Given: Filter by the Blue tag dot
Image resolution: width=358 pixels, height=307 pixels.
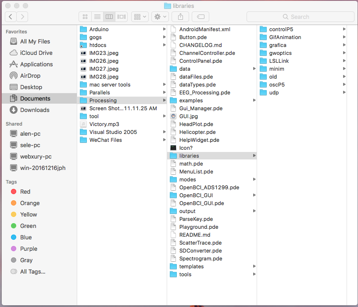Looking at the screenshot, I should [x=14, y=237].
